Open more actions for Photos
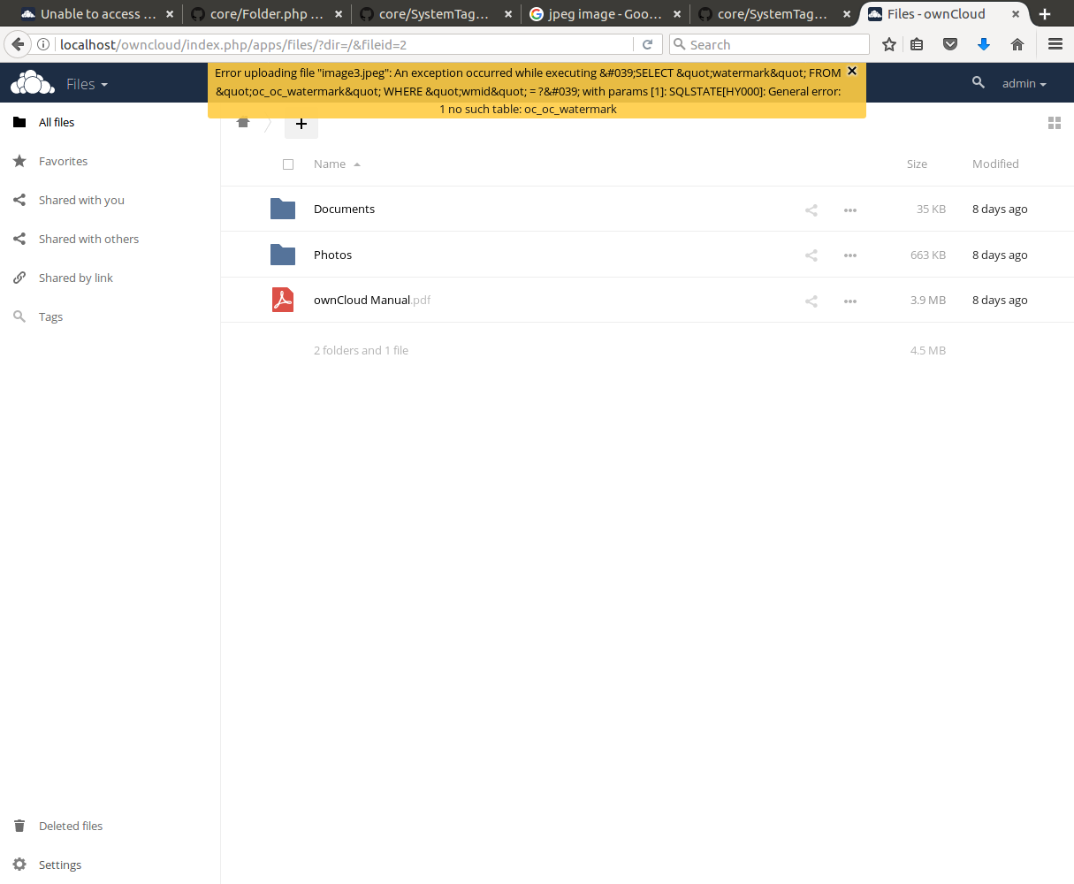This screenshot has height=884, width=1074. pos(850,255)
